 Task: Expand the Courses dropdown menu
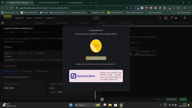pos(8,18)
